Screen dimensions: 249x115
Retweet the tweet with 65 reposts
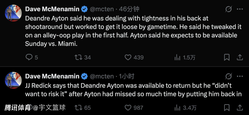pos(78,107)
